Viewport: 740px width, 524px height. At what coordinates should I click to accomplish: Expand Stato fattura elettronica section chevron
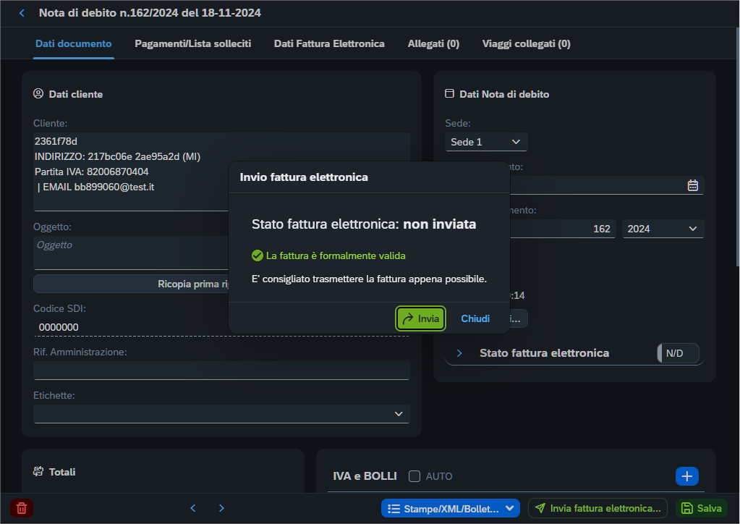(x=459, y=353)
